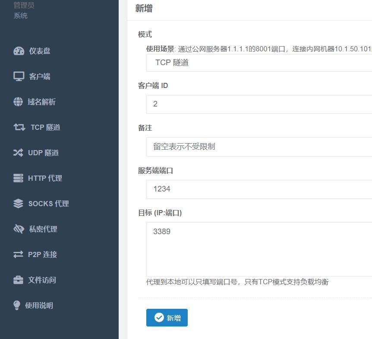Click the 新增 page heading
Viewport: 372px width, 339px height.
tap(144, 8)
